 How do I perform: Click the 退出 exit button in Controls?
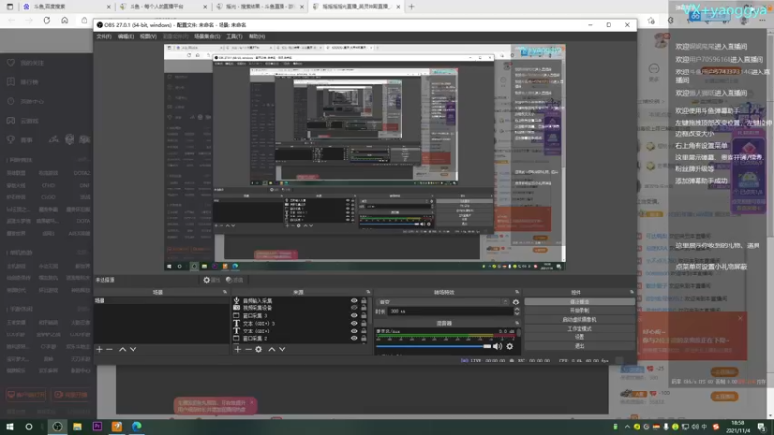coord(580,346)
